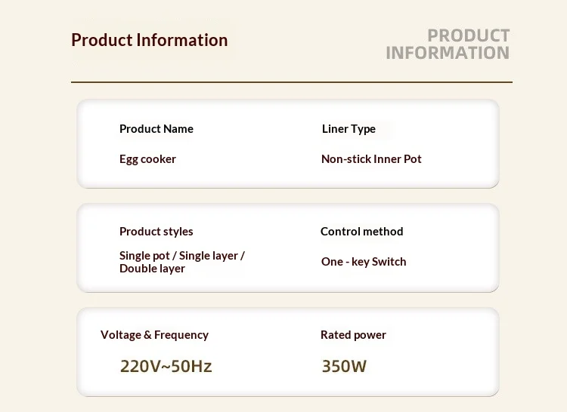The image size is (567, 412).
Task: Click the word 'Frequency' in the voltage label
Action: 181,335
